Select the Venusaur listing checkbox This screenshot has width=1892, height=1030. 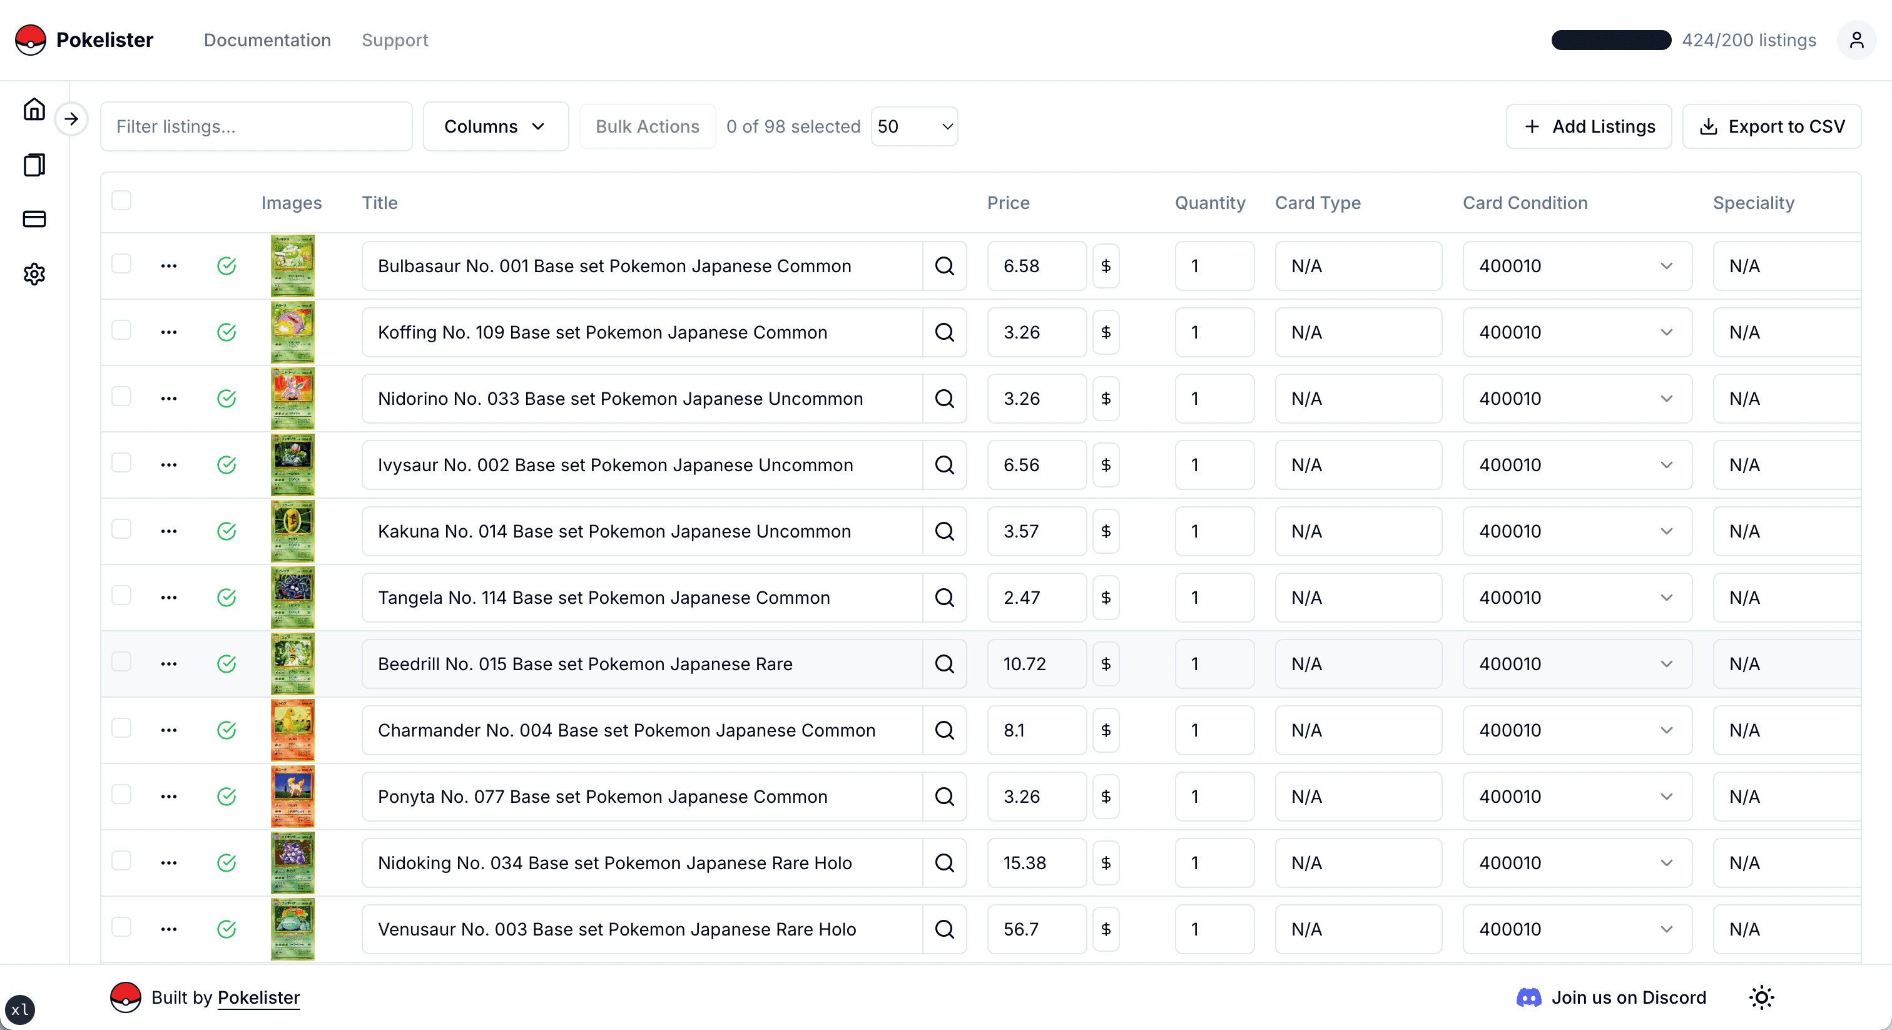click(121, 927)
